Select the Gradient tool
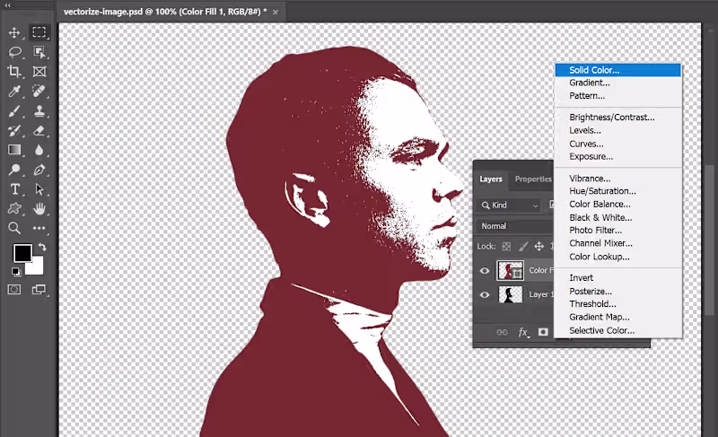Image resolution: width=718 pixels, height=437 pixels. (14, 150)
